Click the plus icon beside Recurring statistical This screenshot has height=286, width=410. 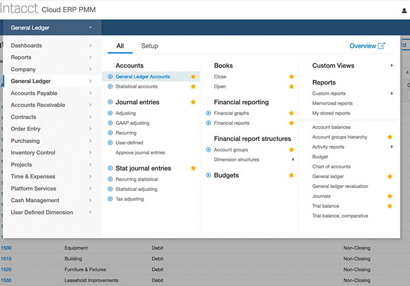click(x=110, y=179)
